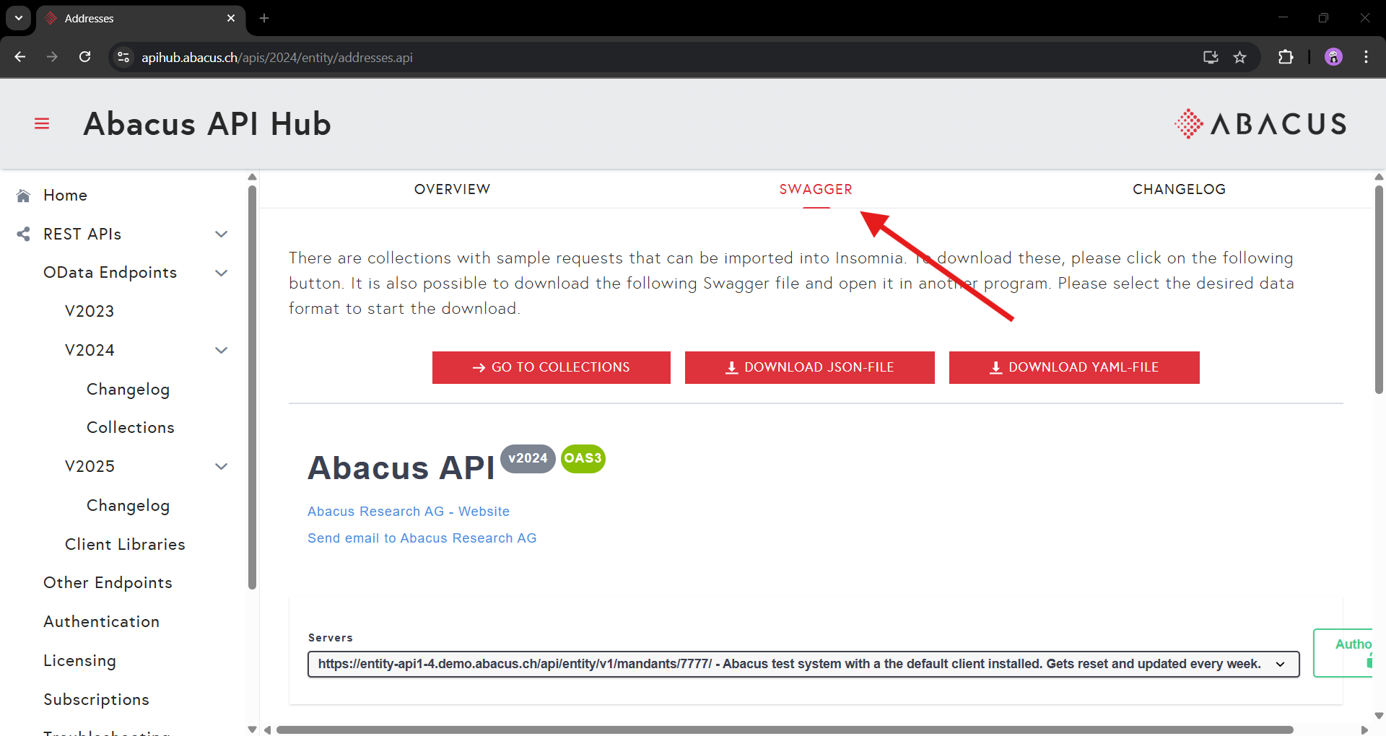This screenshot has height=736, width=1386.
Task: Click the page scroll up arrow
Action: coord(1379,177)
